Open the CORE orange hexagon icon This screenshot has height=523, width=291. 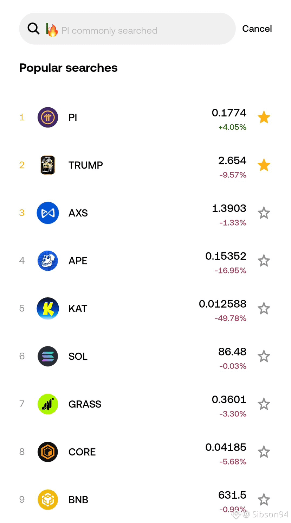pyautogui.click(x=48, y=452)
